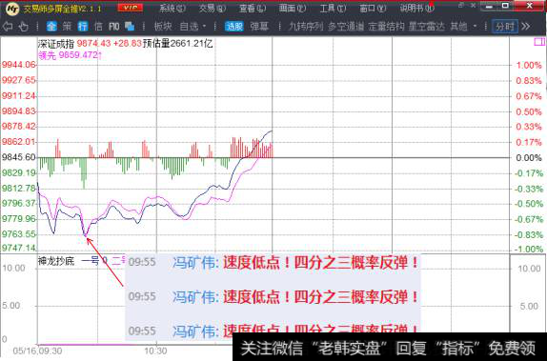Click the 1.00% right axis label
Screen dimensions: 547x361
click(x=529, y=65)
